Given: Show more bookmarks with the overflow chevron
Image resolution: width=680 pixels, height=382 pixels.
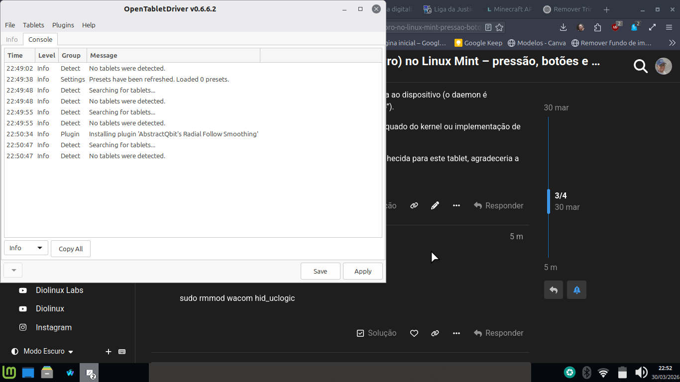Looking at the screenshot, I should pyautogui.click(x=672, y=43).
